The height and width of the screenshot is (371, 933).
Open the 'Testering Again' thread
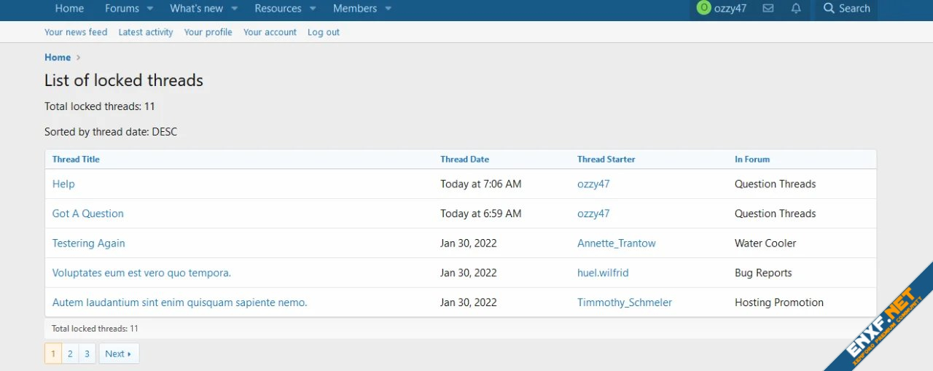coord(88,243)
